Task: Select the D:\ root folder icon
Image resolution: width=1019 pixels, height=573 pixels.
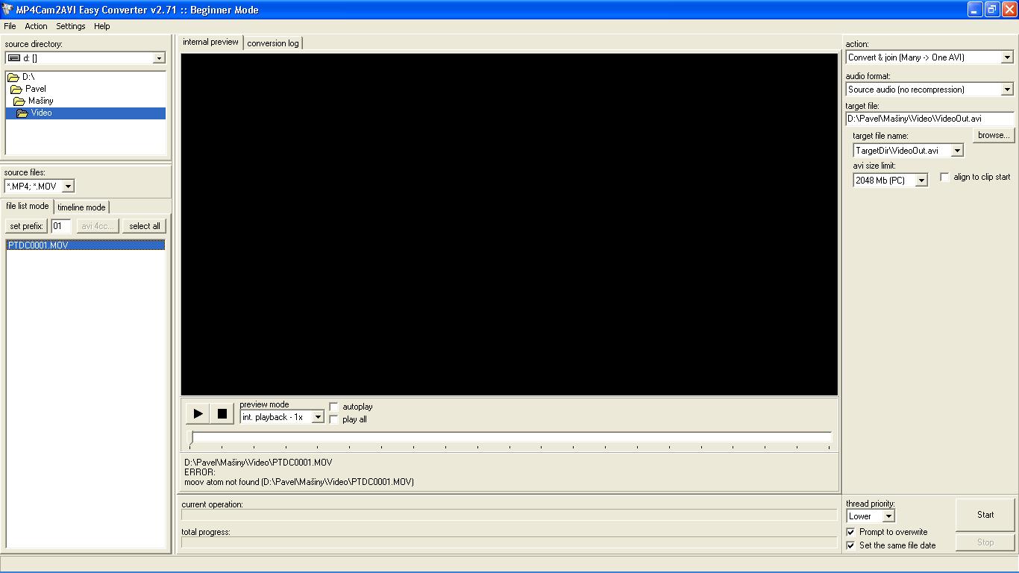Action: click(x=13, y=77)
